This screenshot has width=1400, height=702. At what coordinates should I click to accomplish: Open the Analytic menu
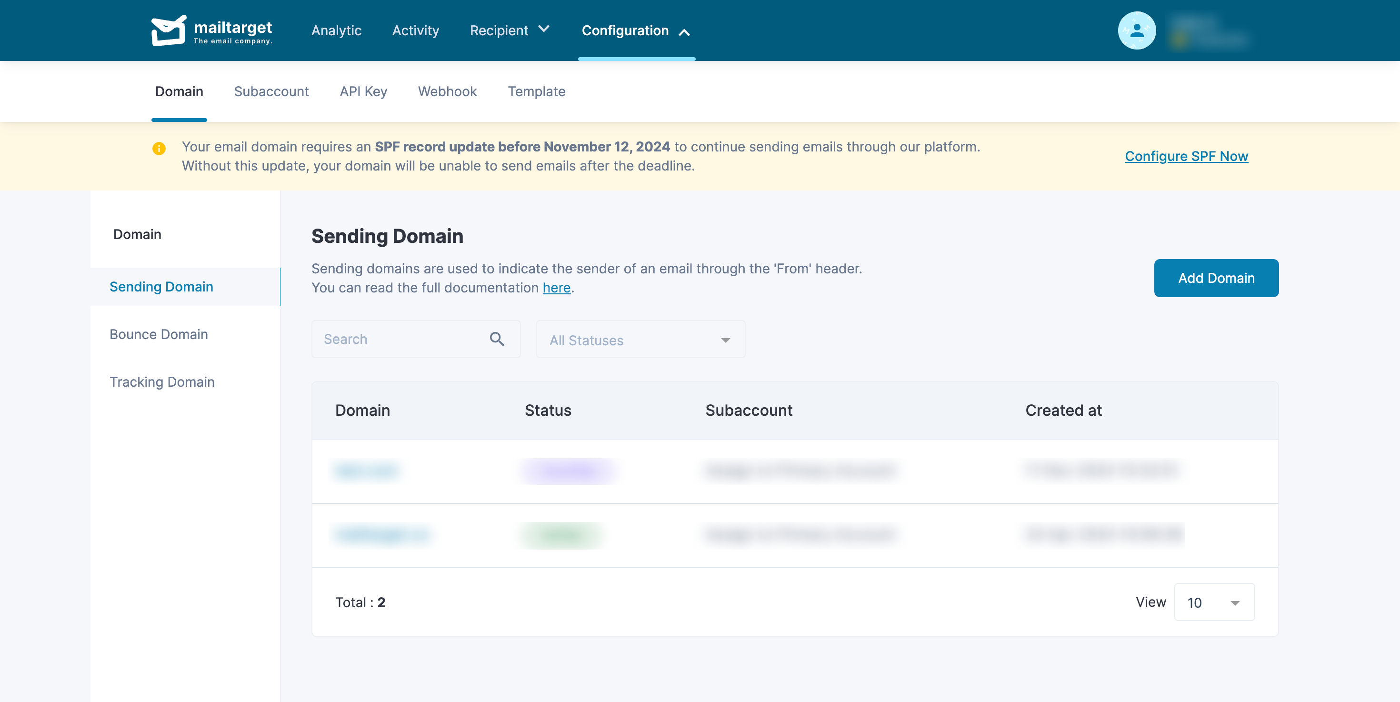(x=336, y=30)
